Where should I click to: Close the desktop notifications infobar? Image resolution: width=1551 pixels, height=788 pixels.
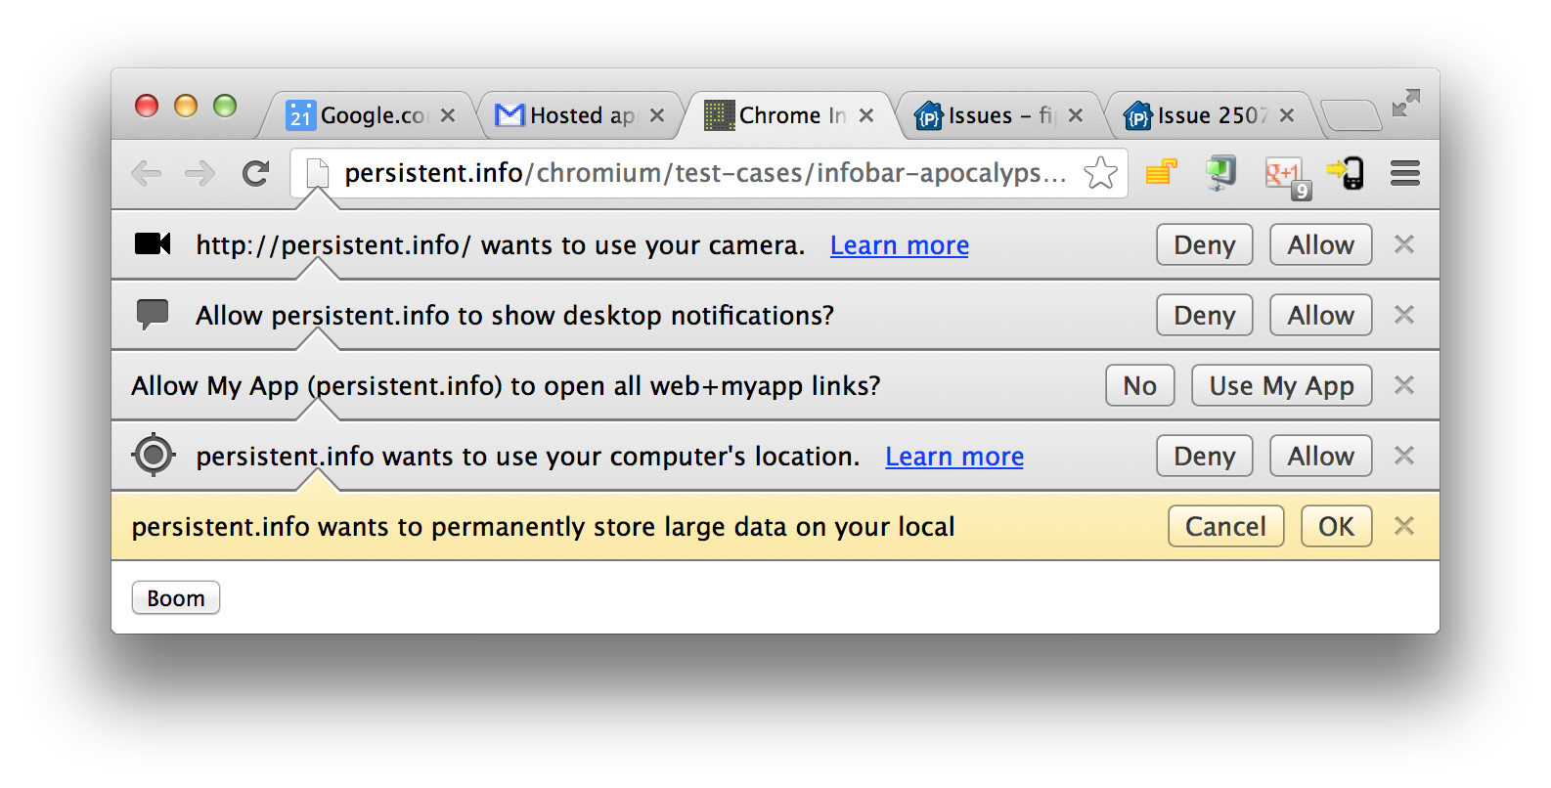click(x=1404, y=315)
